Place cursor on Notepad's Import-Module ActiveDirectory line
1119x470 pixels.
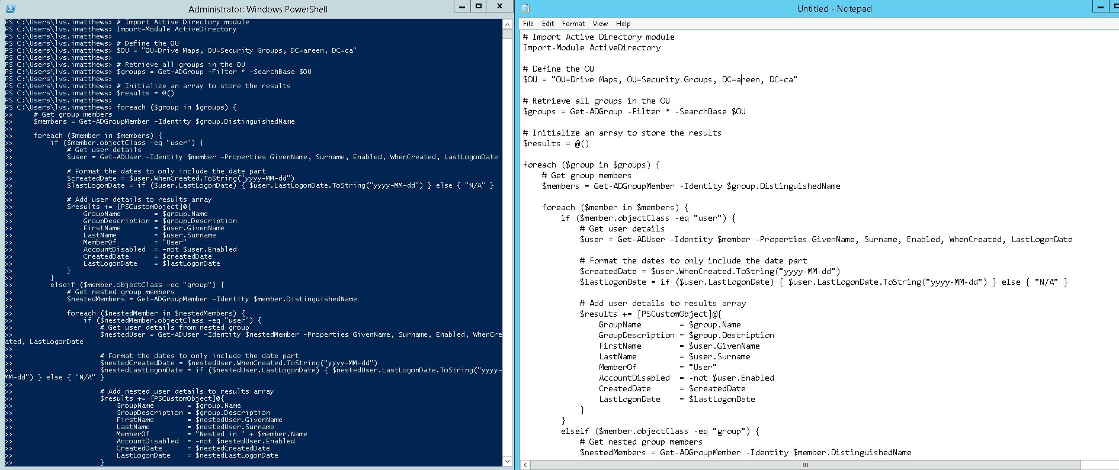[x=591, y=48]
